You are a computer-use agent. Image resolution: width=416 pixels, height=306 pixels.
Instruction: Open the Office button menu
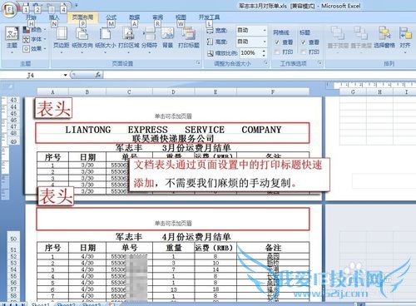pos(9,11)
